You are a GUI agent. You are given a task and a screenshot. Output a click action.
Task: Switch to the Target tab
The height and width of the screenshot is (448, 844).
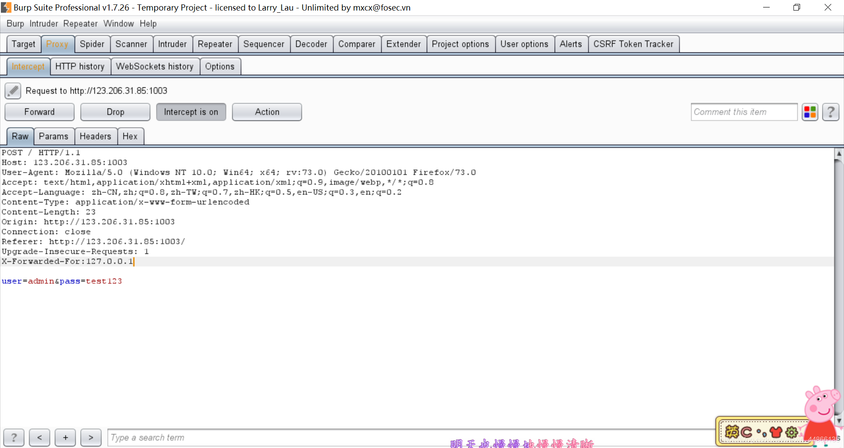click(x=24, y=44)
